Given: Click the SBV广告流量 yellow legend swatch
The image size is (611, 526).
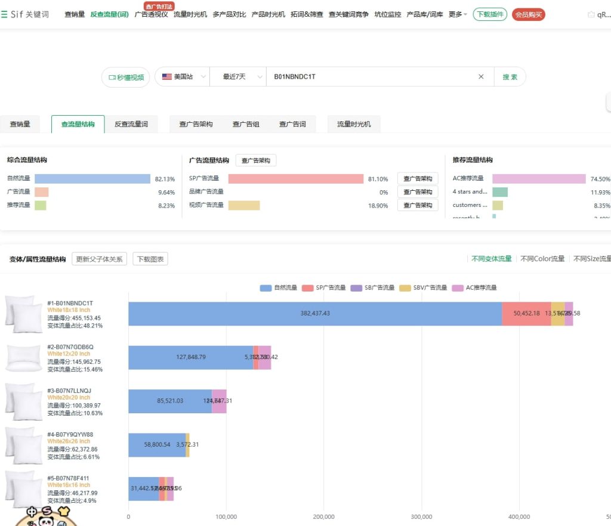Looking at the screenshot, I should coord(405,288).
